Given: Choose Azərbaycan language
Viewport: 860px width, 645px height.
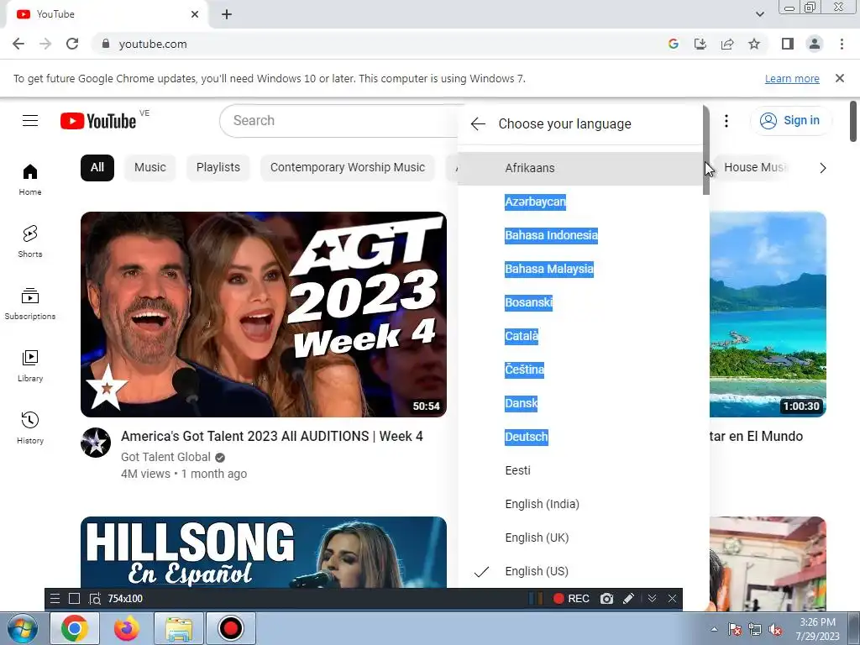Looking at the screenshot, I should coord(580,202).
